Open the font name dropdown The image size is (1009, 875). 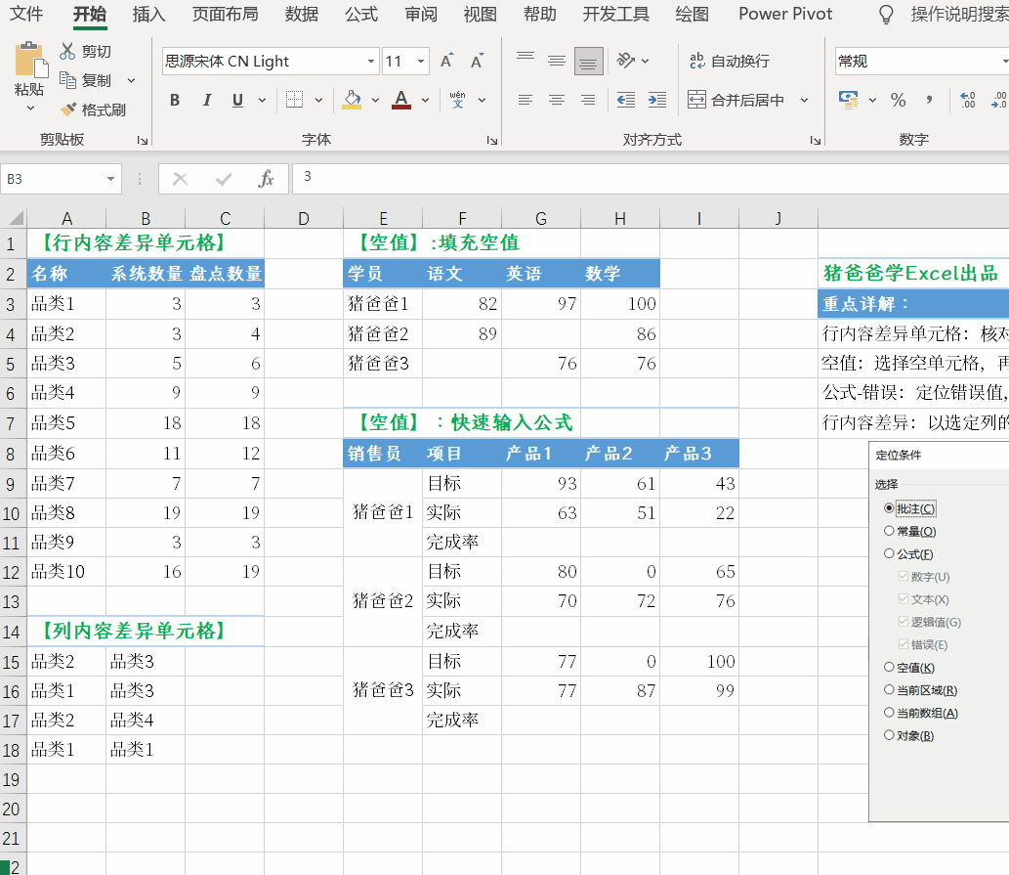point(371,62)
